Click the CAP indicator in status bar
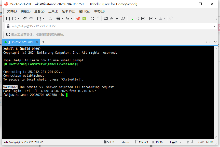 201,142
